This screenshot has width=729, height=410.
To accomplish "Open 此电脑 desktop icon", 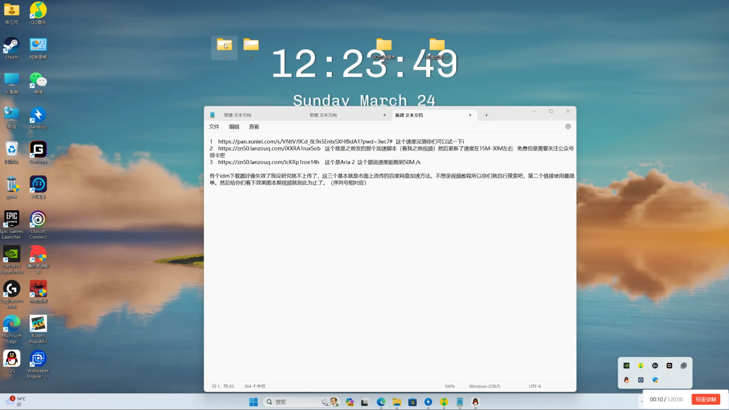I will [x=11, y=83].
